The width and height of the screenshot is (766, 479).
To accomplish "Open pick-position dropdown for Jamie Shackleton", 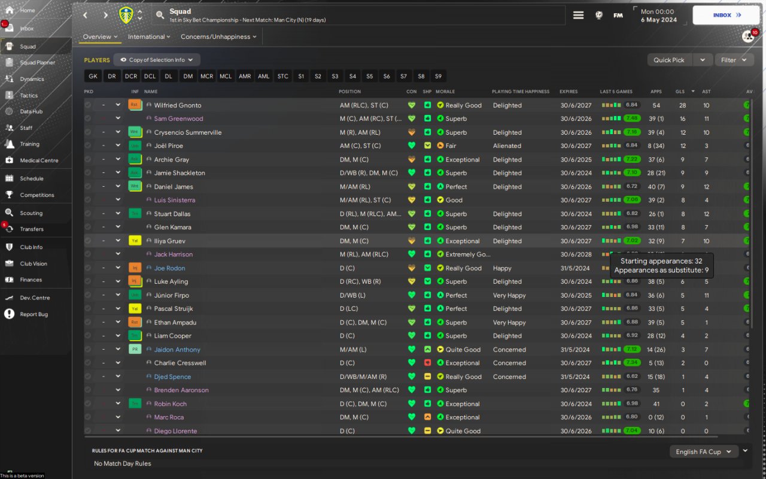I will pyautogui.click(x=118, y=172).
